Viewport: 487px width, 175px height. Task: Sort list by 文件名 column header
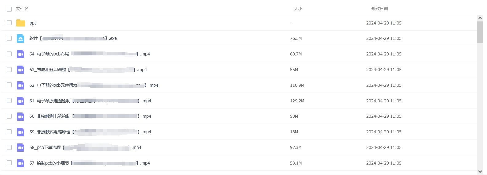(x=22, y=9)
